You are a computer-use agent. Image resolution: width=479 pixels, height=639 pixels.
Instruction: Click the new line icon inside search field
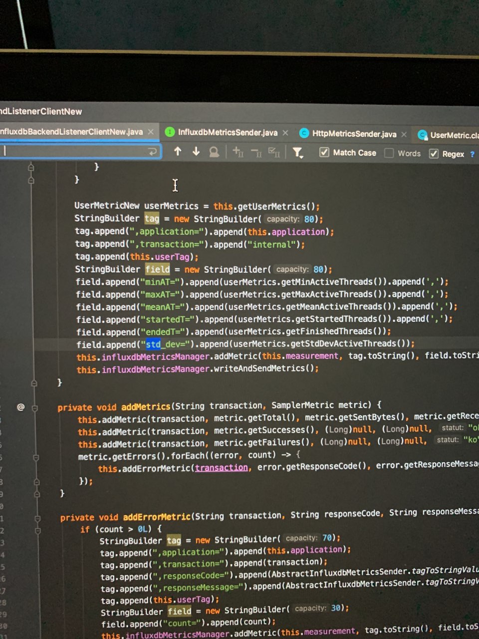[x=153, y=151]
